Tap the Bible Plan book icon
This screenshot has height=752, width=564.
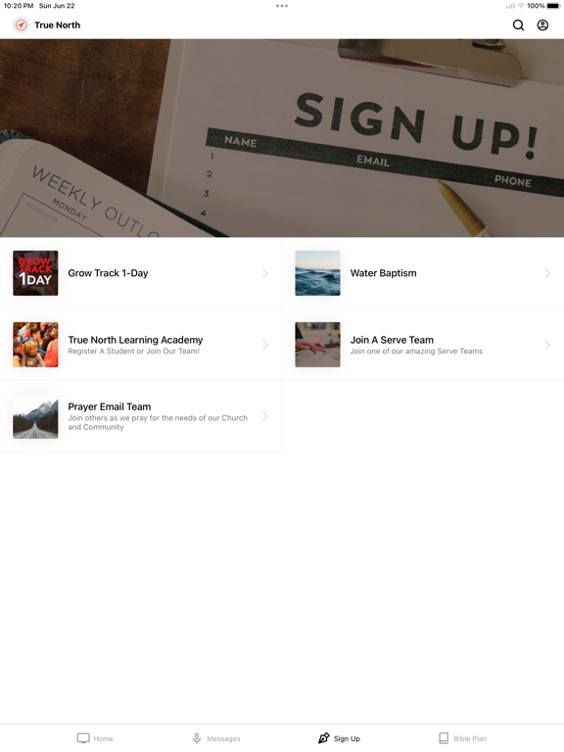tap(444, 738)
